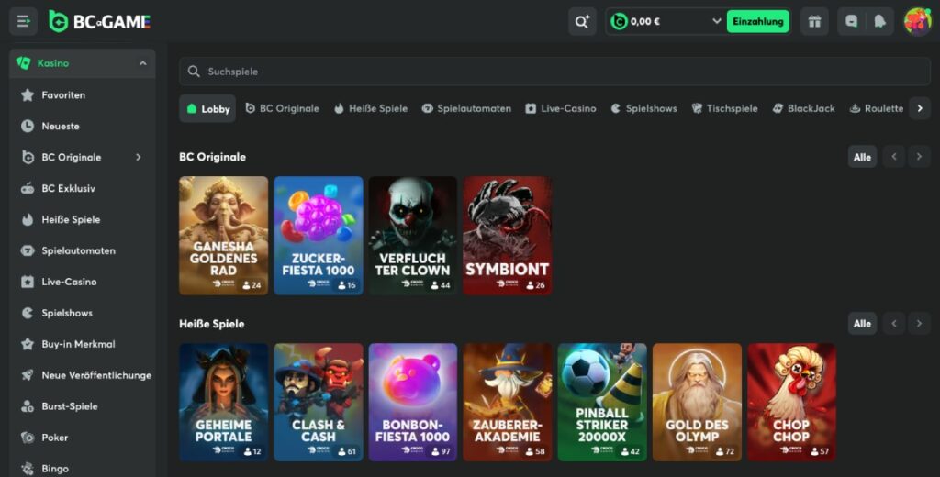This screenshot has height=477, width=940.
Task: Open Bonbon-Fiesta 1000 game
Action: point(412,402)
